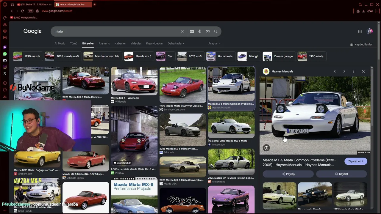Select the 'Haberler' tab

[120, 43]
